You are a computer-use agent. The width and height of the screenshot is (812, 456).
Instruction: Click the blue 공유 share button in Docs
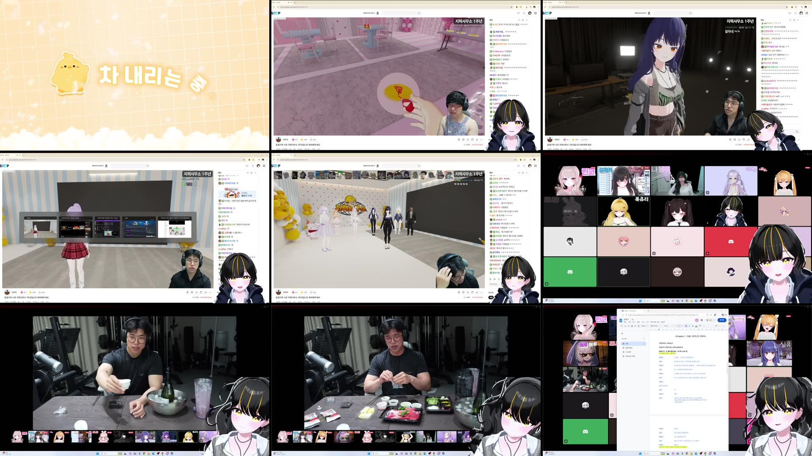[x=722, y=320]
